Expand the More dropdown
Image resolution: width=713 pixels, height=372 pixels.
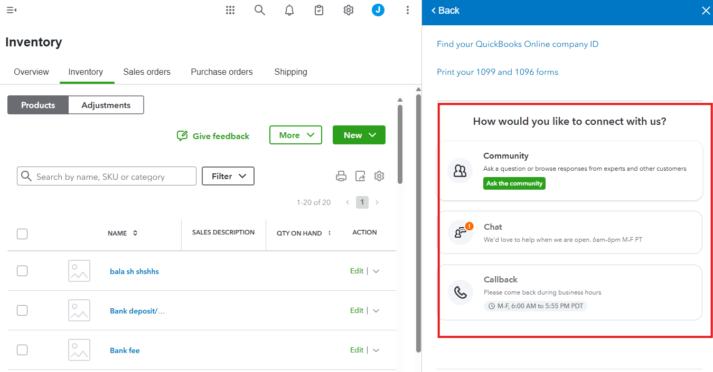(x=296, y=135)
